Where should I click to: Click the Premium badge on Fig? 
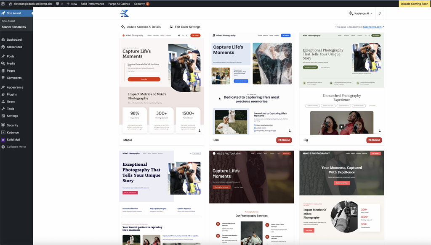pos(374,140)
